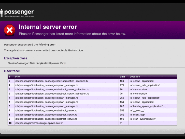Click the Passenger logo
Viewport: 185px width, 139px height.
tap(17, 13)
